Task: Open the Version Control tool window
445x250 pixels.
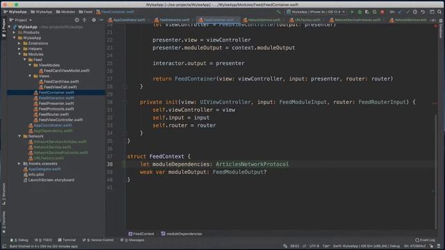Action: pyautogui.click(x=98, y=240)
